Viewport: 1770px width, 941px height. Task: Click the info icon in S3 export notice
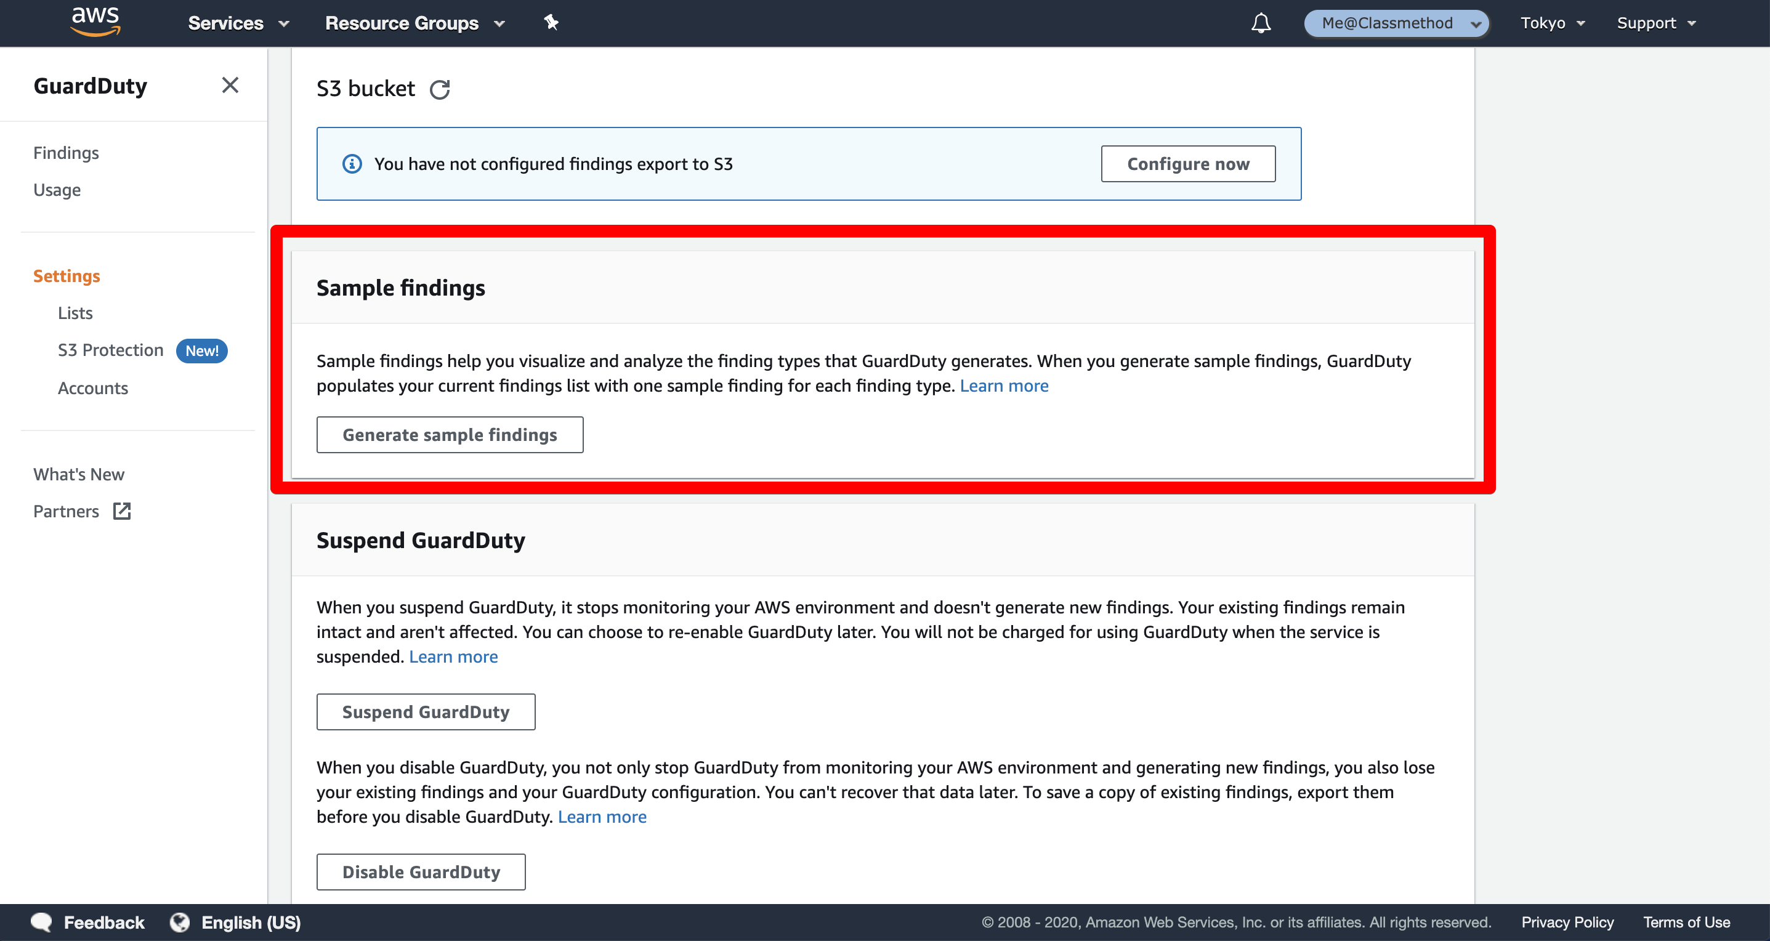(352, 164)
